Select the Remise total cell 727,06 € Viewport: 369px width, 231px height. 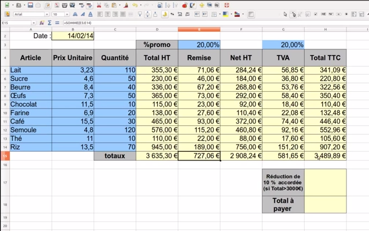(x=199, y=156)
